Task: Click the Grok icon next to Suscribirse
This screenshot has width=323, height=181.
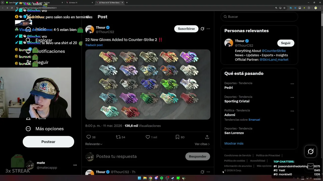Action: [202, 29]
